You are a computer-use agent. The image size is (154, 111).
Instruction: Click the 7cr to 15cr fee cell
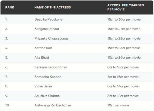pos(123,77)
